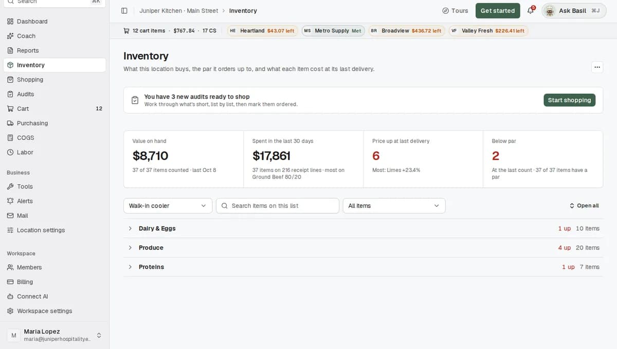Click the Search items on this list field
This screenshot has width=617, height=349.
tap(277, 206)
